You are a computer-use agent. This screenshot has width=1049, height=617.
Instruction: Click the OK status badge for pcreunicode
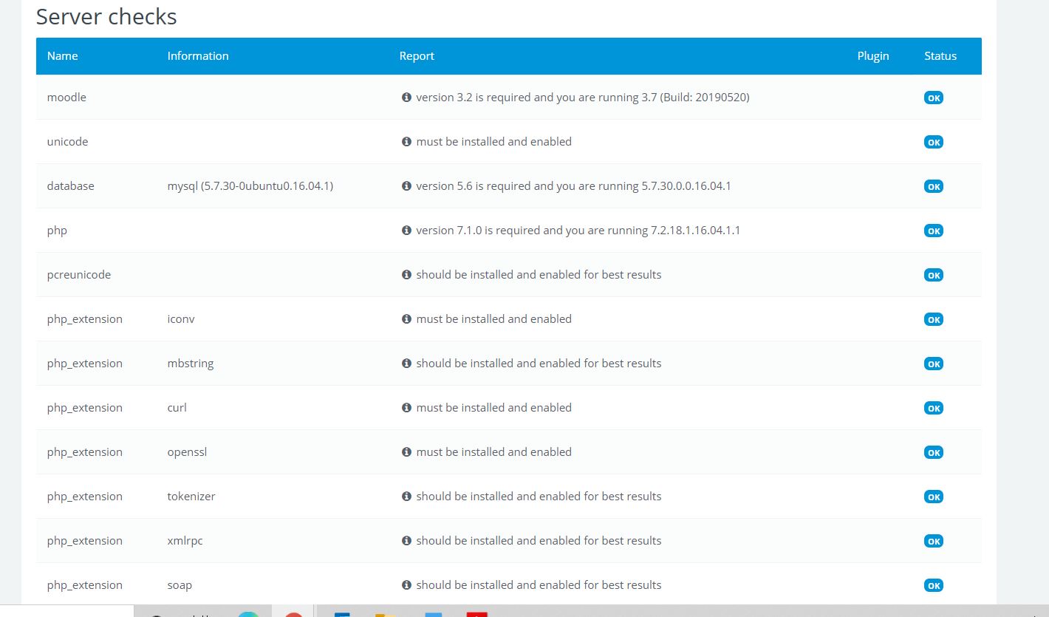(934, 275)
